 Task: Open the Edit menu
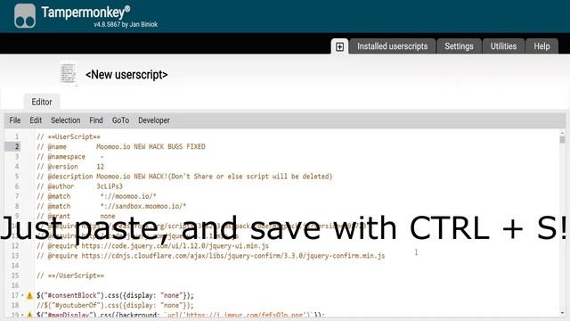coord(36,120)
